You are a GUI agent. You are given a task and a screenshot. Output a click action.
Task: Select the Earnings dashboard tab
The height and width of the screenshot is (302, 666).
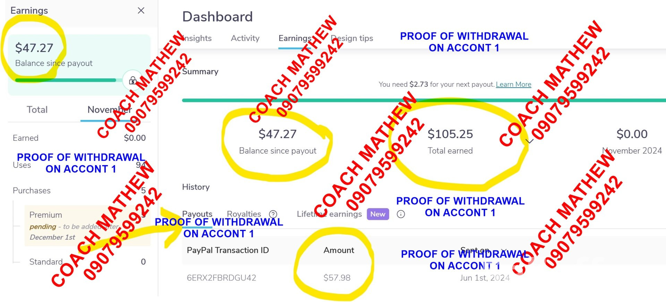pos(295,38)
